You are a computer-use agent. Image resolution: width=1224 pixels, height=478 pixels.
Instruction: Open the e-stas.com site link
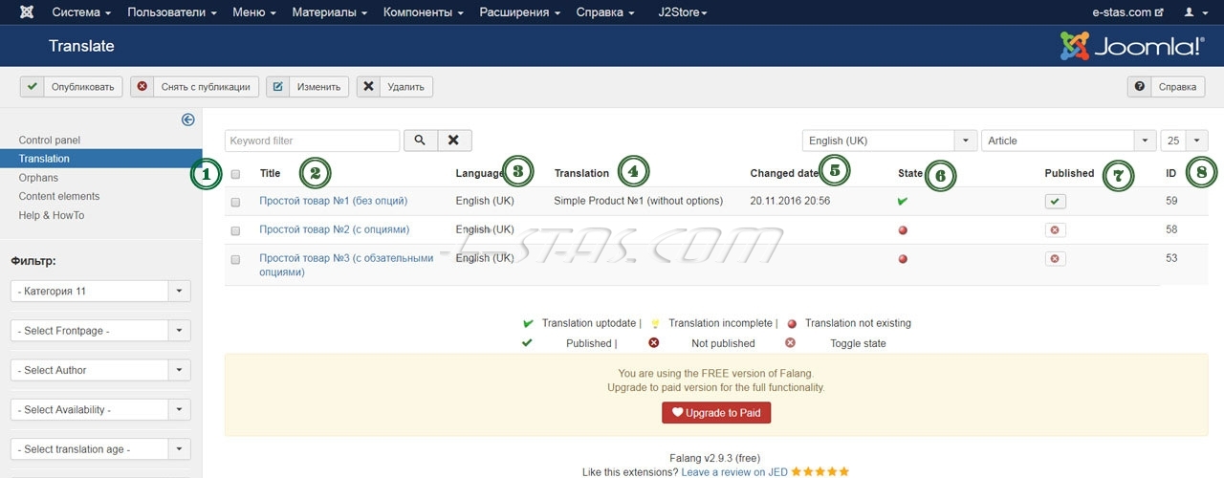tap(1127, 12)
